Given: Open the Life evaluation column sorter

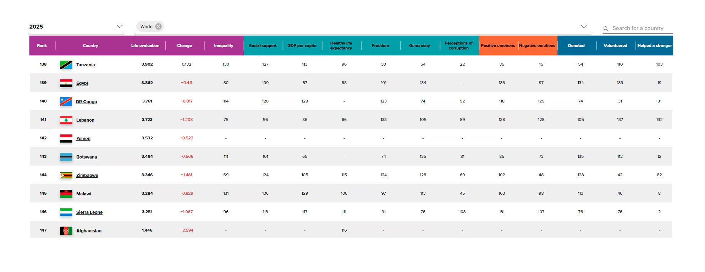Looking at the screenshot, I should pos(145,45).
